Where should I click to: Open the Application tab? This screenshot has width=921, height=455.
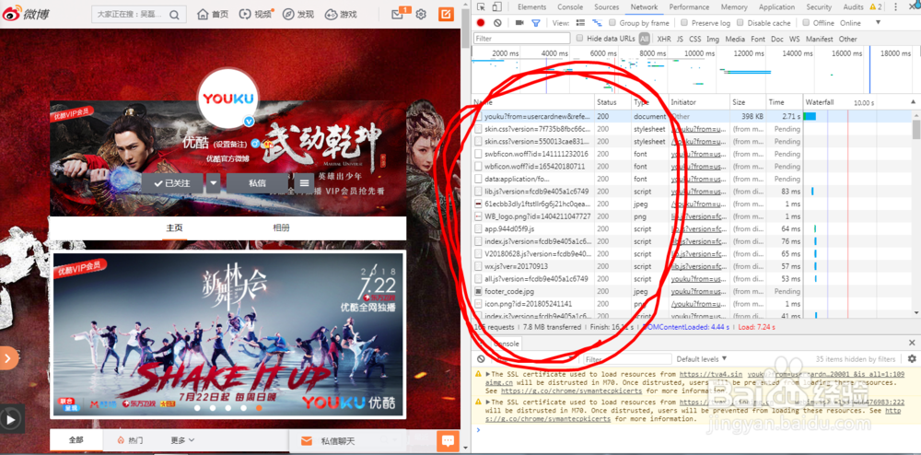(x=776, y=7)
